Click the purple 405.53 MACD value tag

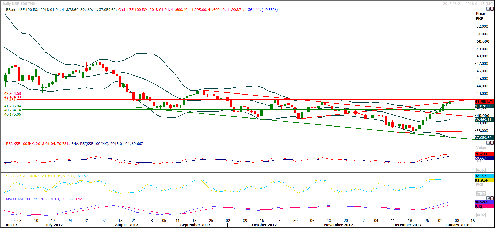[484, 202]
